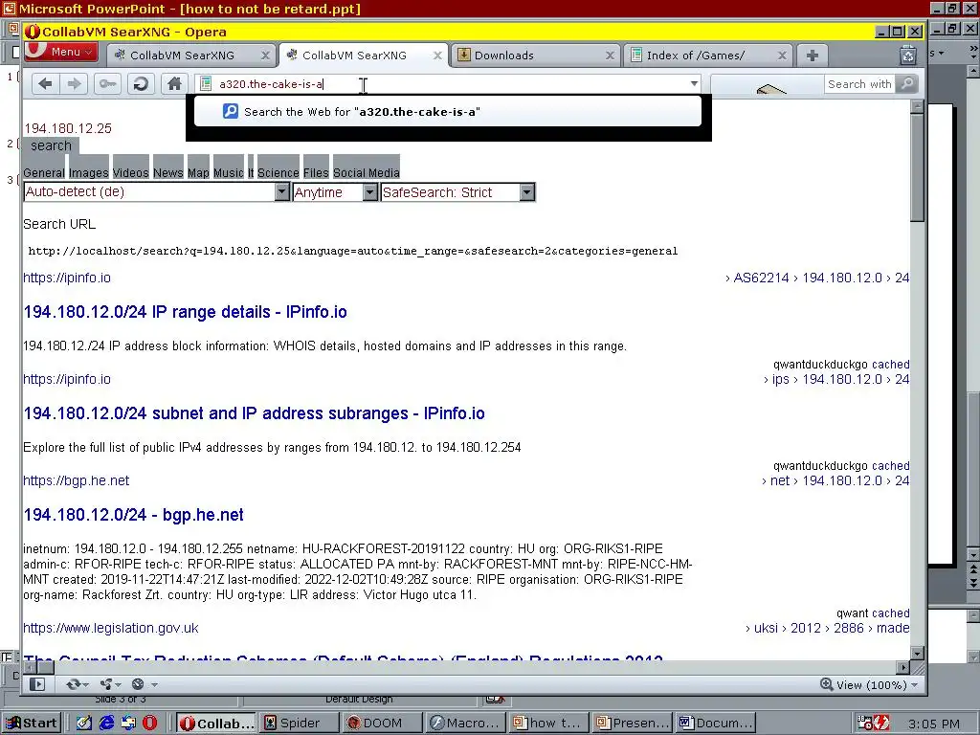Click the https://bgp.he.net URL link
This screenshot has width=980, height=735.
pos(77,480)
